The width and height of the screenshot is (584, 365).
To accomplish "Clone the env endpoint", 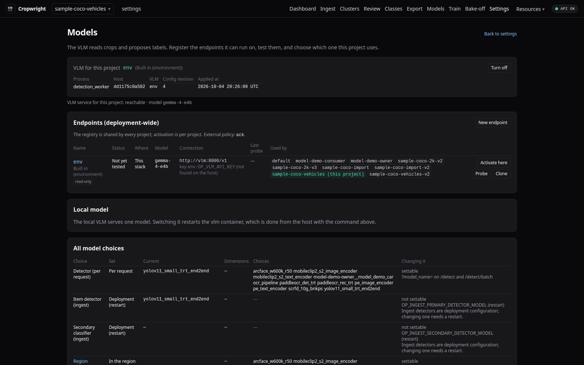I will pos(501,174).
